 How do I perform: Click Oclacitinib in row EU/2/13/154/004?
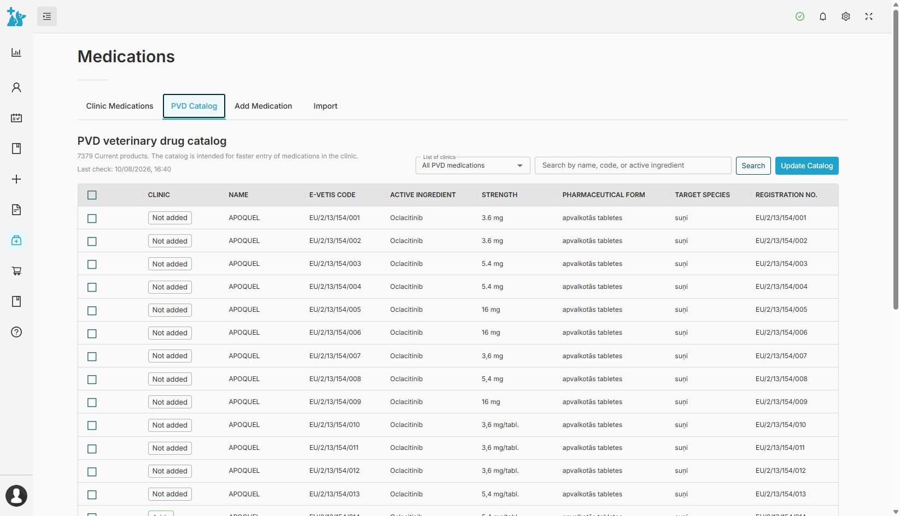click(406, 287)
